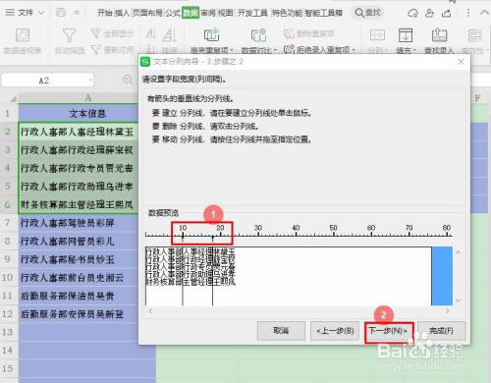491x383 pixels.
Task: Click preview horizontal scroll right arrow
Action: click(448, 310)
